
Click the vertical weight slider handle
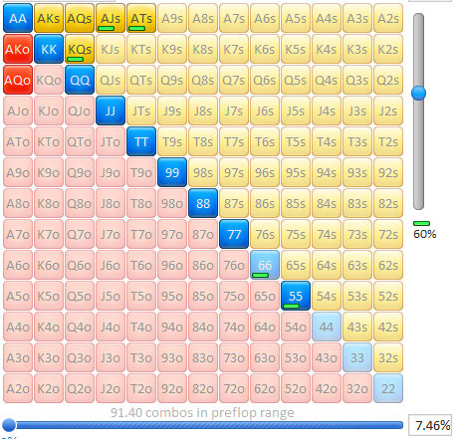click(x=418, y=93)
